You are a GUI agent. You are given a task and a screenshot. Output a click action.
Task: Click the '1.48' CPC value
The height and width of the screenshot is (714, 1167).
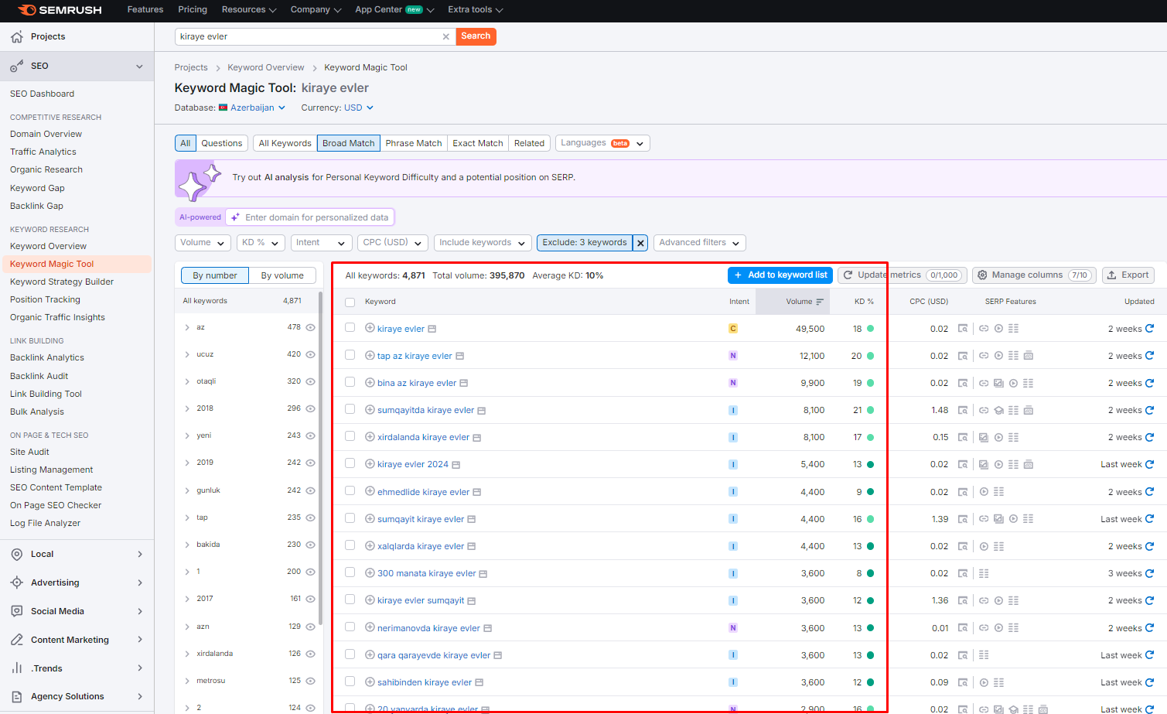click(940, 410)
